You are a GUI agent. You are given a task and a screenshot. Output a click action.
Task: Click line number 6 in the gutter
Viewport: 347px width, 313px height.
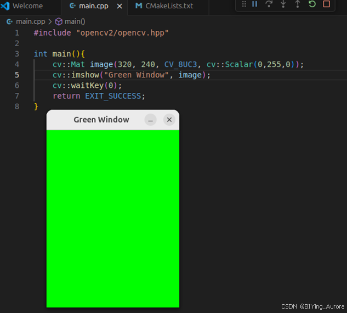tap(17, 86)
